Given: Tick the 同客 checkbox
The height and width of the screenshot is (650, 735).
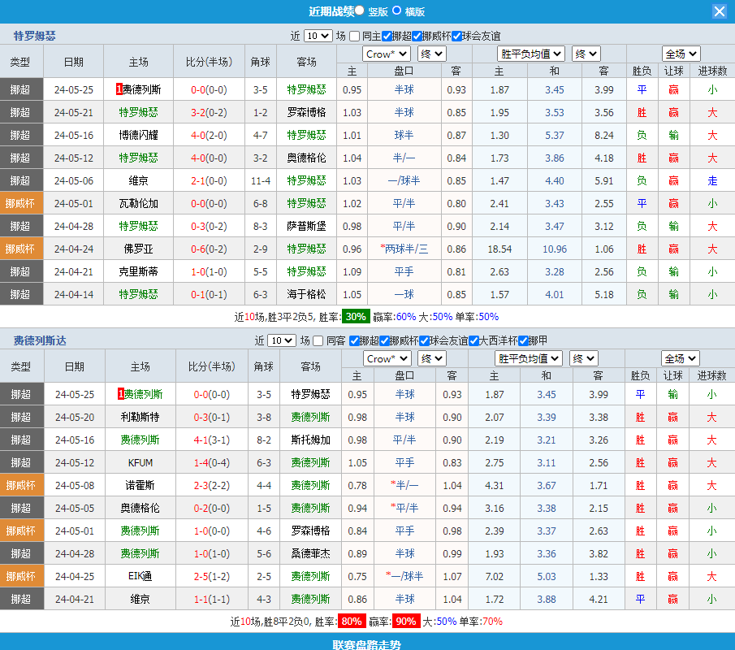Looking at the screenshot, I should (x=318, y=340).
